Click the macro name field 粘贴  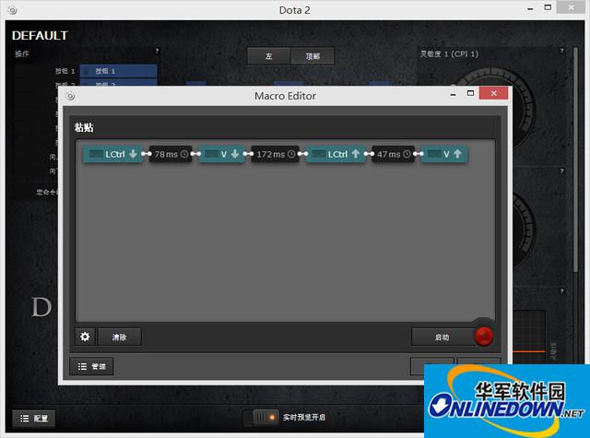[85, 127]
